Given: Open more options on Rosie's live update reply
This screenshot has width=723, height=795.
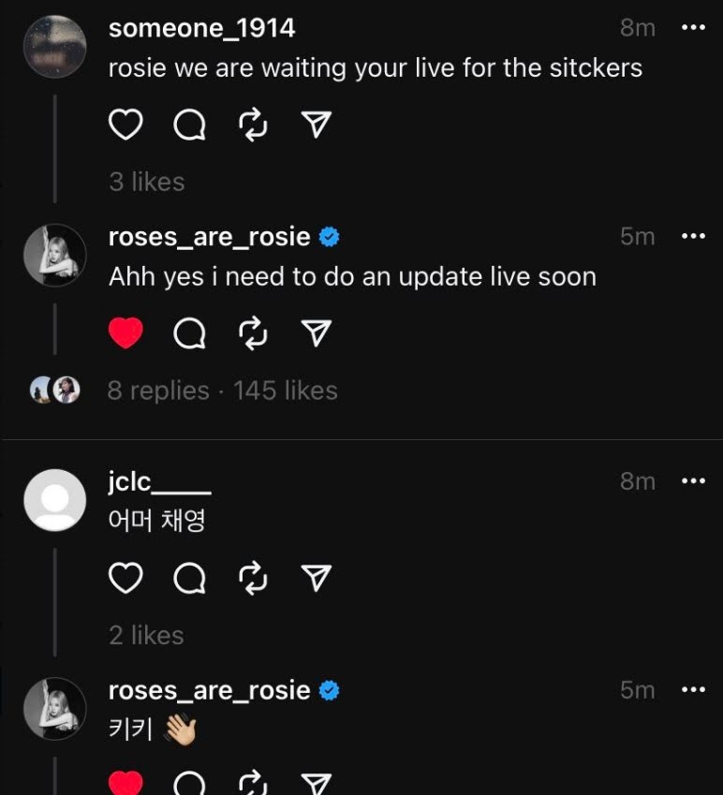Looking at the screenshot, I should click(693, 236).
